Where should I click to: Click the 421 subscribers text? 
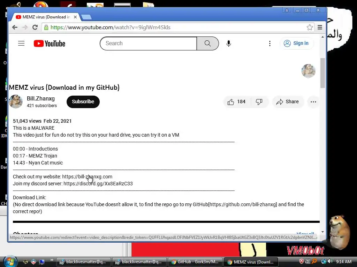(x=42, y=106)
